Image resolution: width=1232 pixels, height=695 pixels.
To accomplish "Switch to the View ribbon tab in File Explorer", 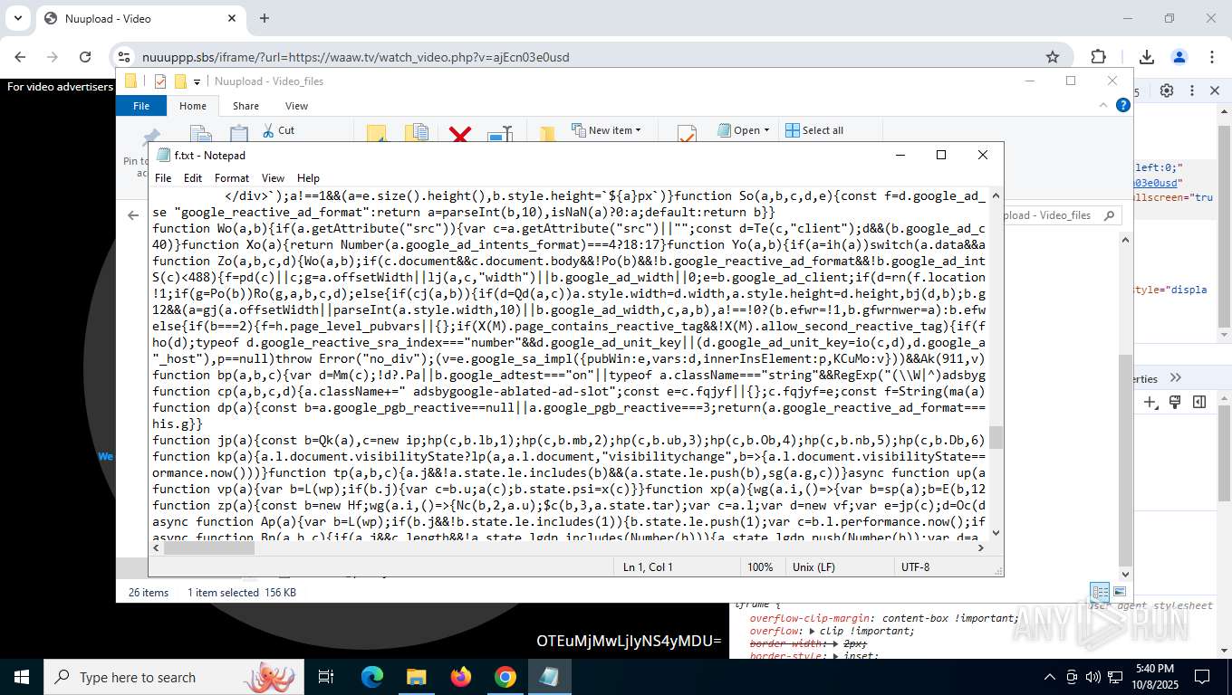I will pos(296,106).
